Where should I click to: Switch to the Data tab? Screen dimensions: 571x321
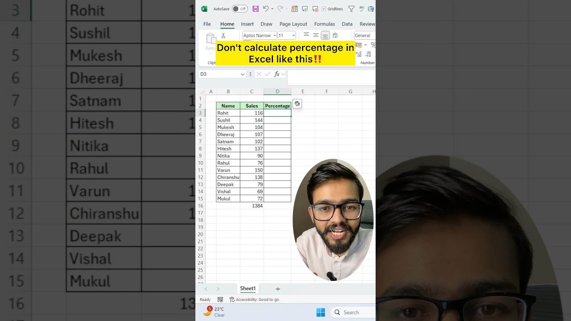(x=347, y=24)
